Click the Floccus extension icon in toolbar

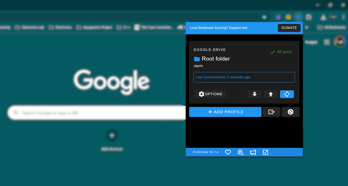point(298,17)
